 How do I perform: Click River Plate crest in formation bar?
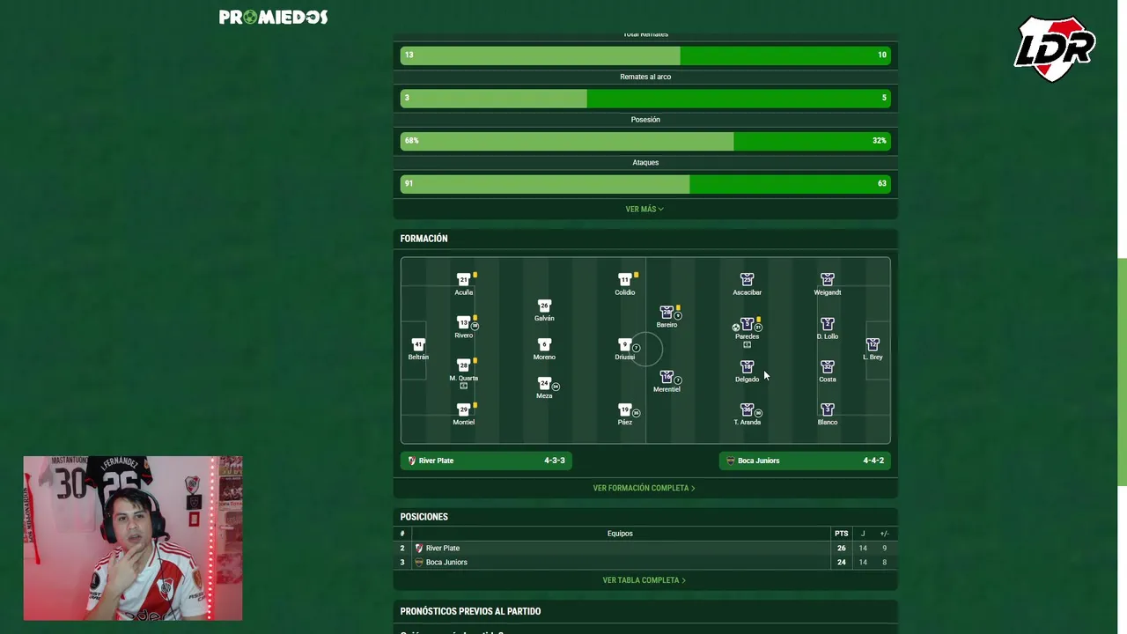[411, 461]
